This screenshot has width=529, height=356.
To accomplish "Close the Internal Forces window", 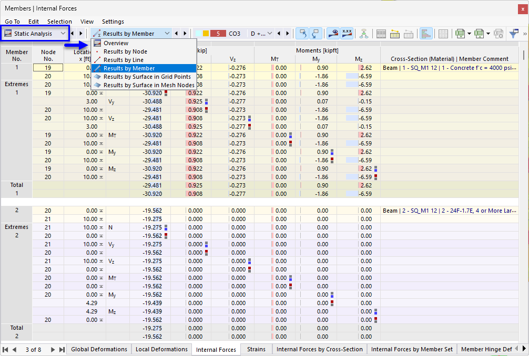I will (523, 9).
